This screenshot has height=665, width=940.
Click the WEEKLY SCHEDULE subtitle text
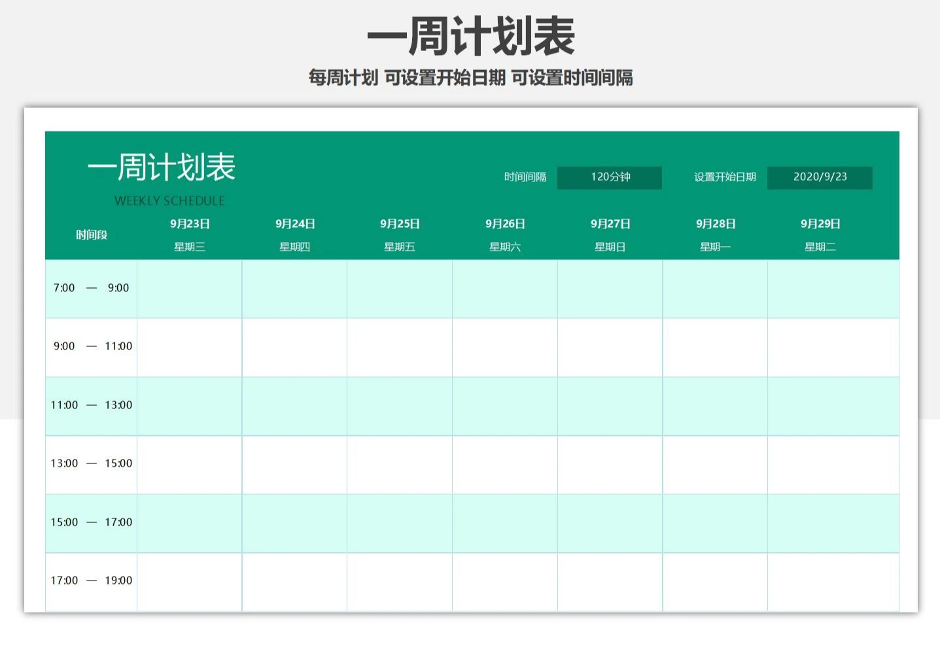(x=169, y=201)
